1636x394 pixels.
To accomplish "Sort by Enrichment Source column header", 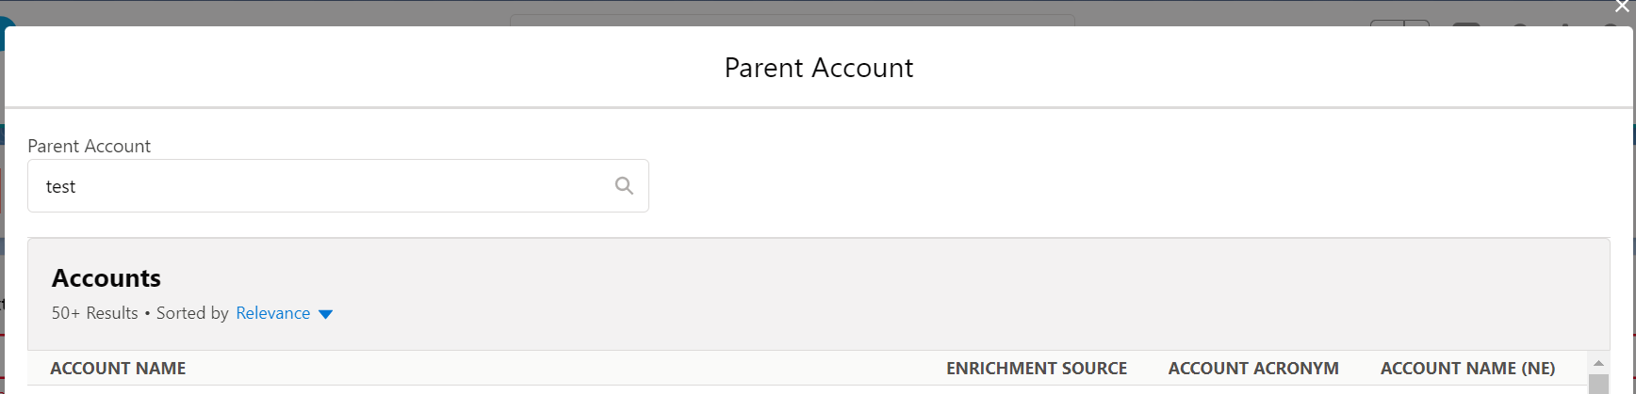I will click(x=1036, y=369).
